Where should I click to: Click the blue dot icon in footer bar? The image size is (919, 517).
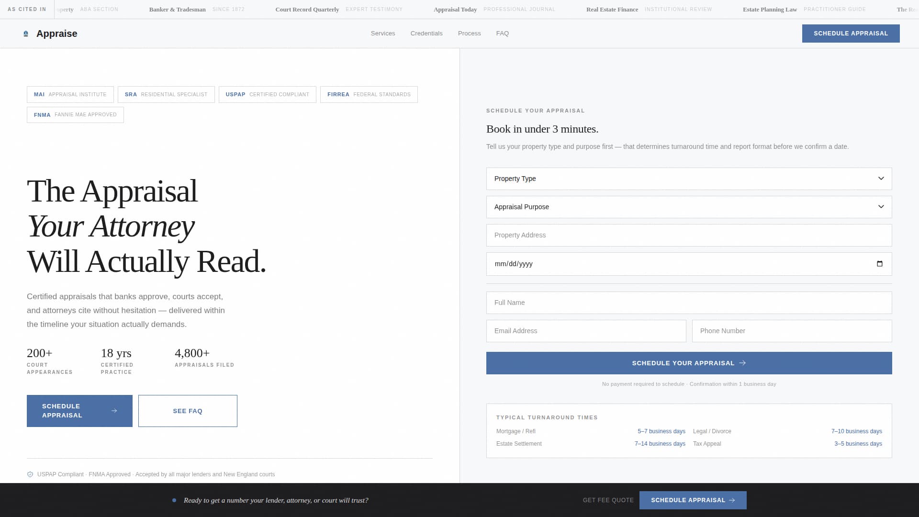173,500
